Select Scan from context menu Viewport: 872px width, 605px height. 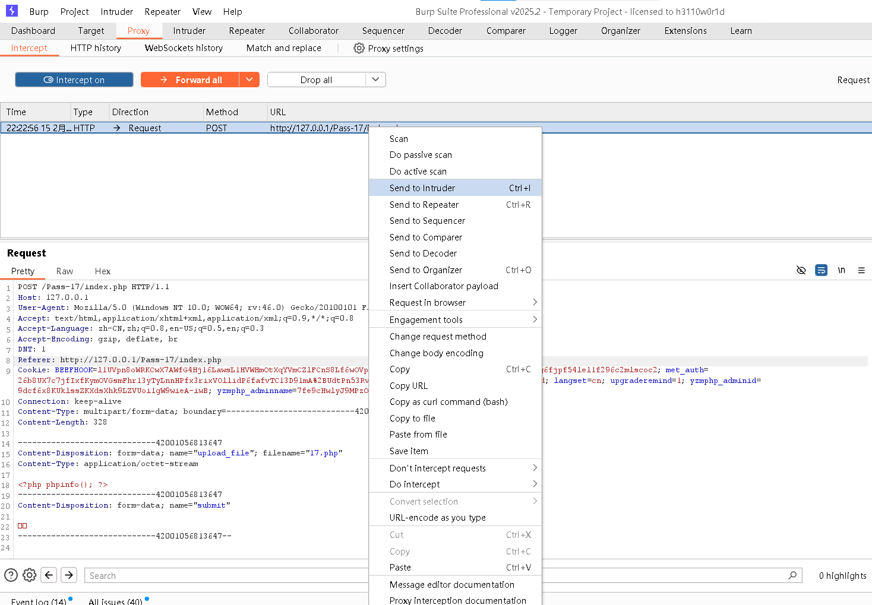(x=455, y=138)
